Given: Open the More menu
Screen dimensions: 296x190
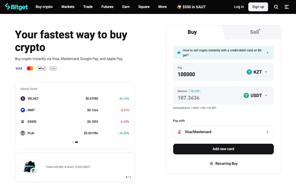Looking at the screenshot, I should pos(162,7).
